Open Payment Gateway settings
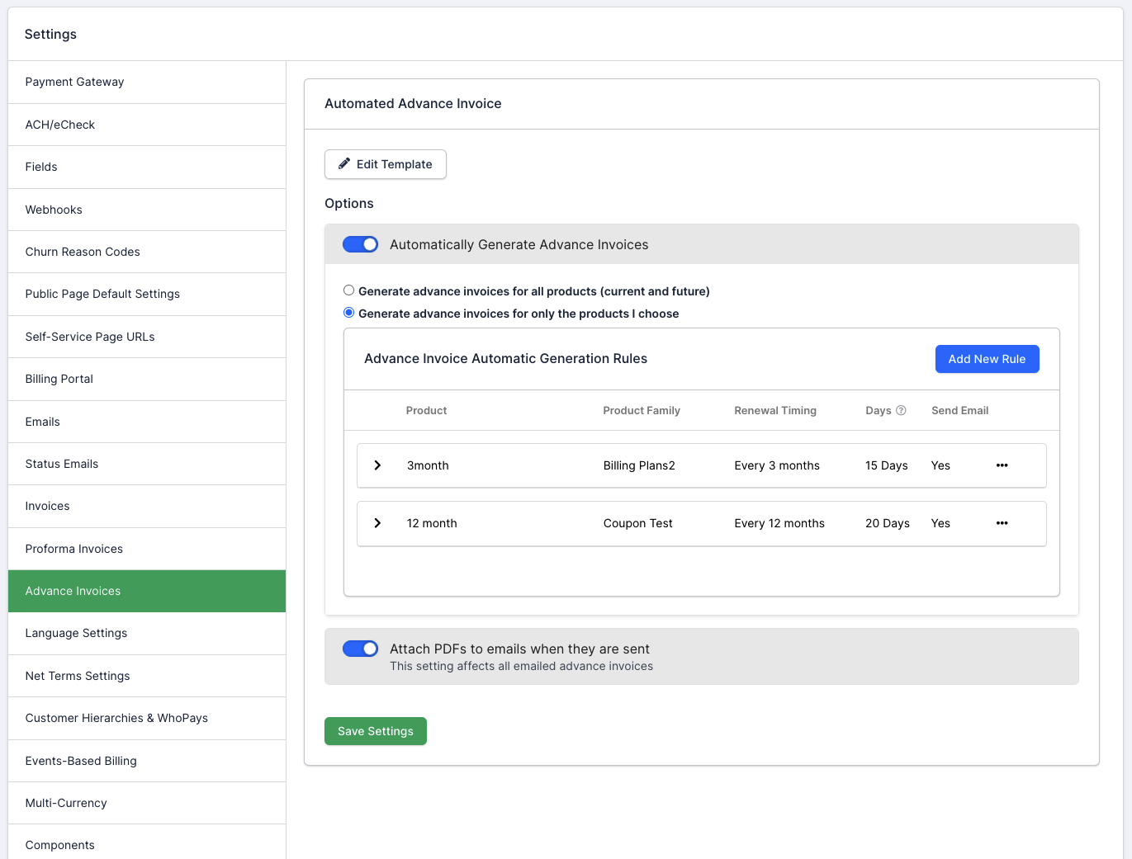 click(74, 82)
